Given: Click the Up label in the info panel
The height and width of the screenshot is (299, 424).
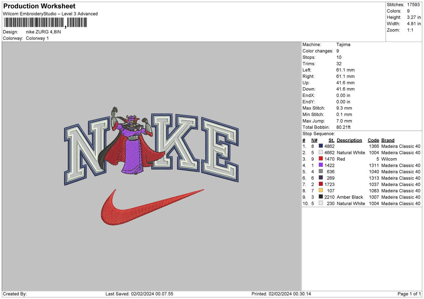Looking at the screenshot, I should tap(306, 83).
